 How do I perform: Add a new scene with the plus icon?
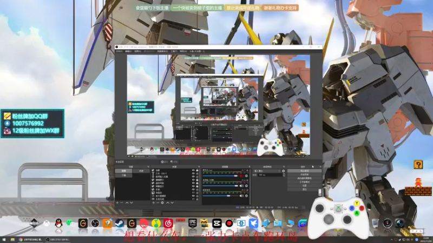(x=117, y=203)
